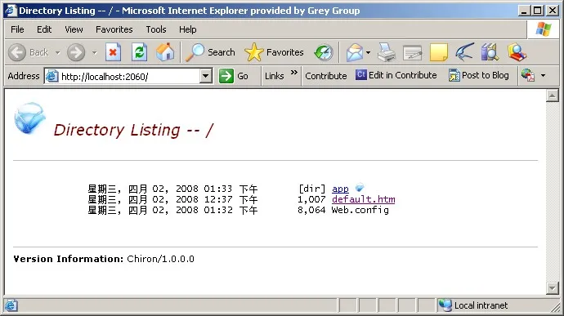Open the app directory link
The height and width of the screenshot is (316, 564).
click(340, 189)
